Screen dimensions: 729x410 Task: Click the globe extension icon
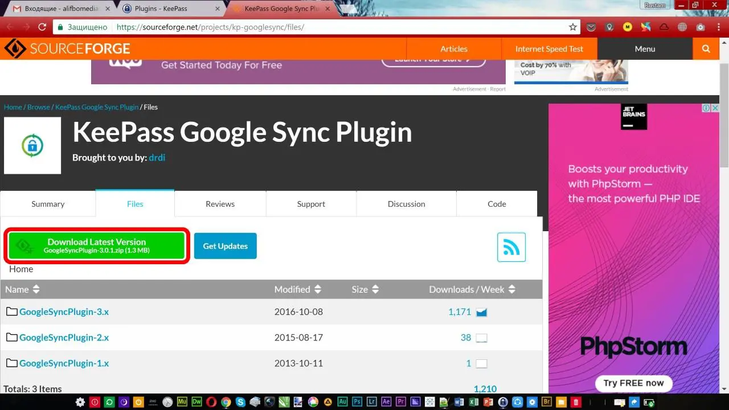point(682,27)
